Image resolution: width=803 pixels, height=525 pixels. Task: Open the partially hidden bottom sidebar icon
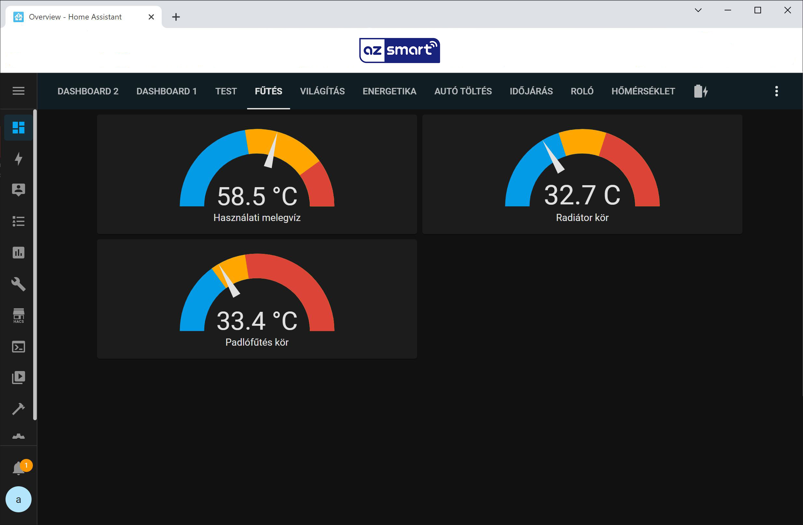point(19,436)
